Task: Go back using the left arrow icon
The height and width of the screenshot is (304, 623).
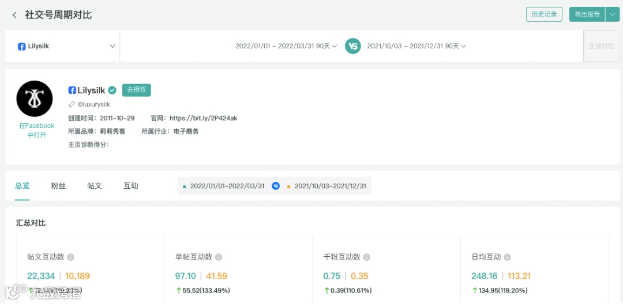Action: coord(14,15)
